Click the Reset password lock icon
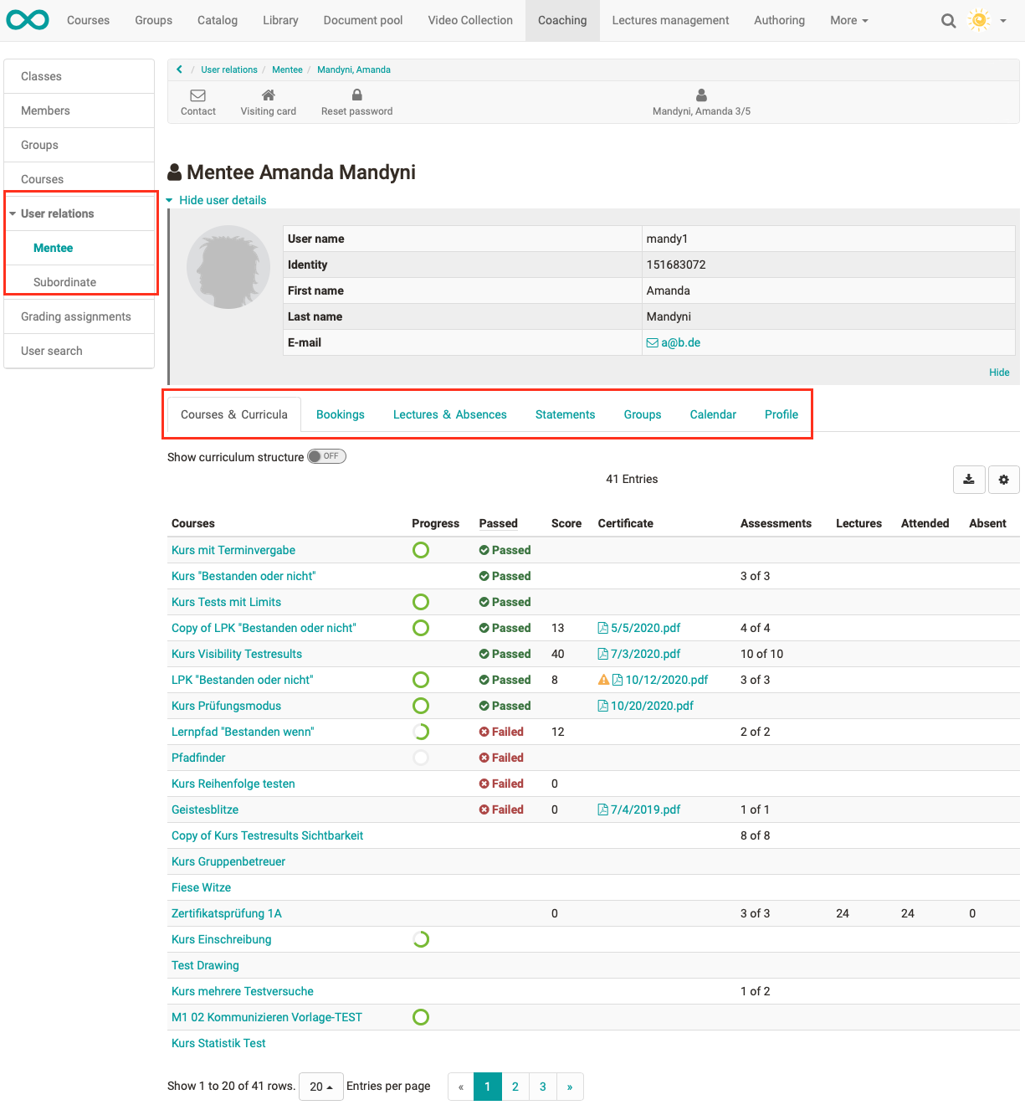 coord(356,95)
